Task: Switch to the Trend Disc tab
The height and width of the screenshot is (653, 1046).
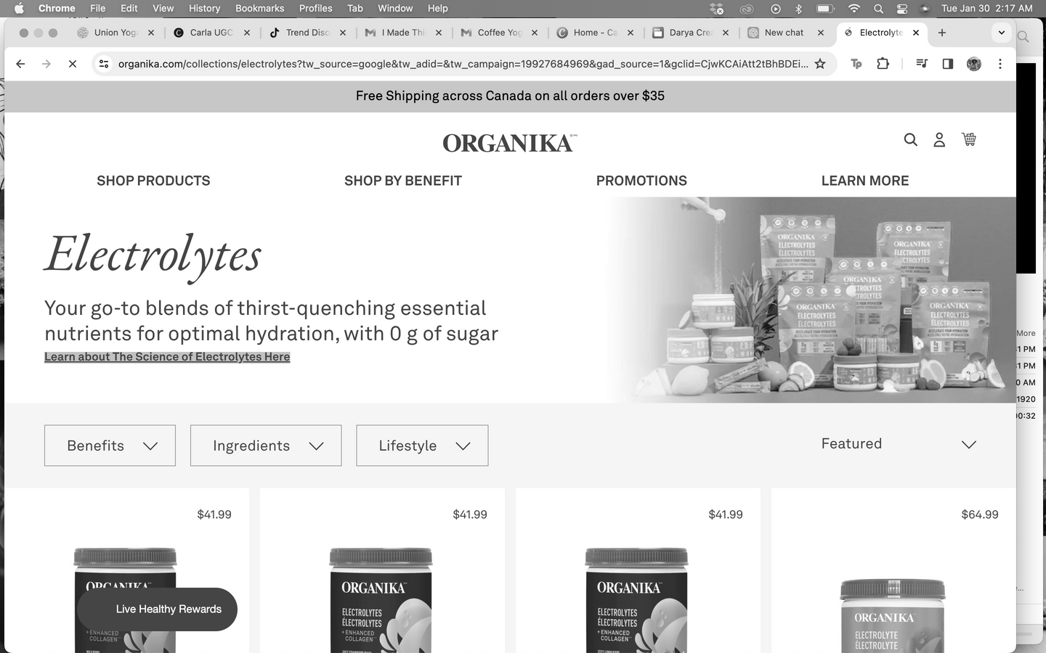Action: tap(307, 33)
